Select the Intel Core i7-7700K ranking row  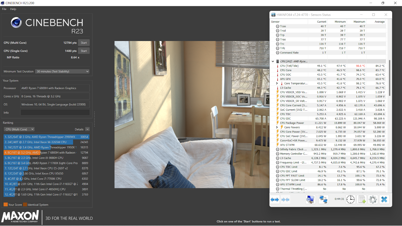46,179
